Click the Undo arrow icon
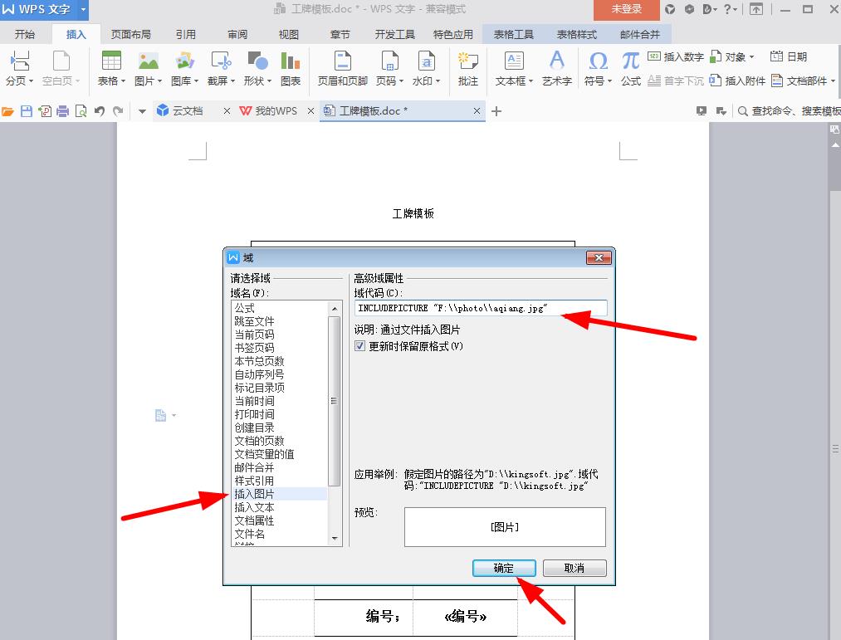841x640 pixels. [x=100, y=111]
